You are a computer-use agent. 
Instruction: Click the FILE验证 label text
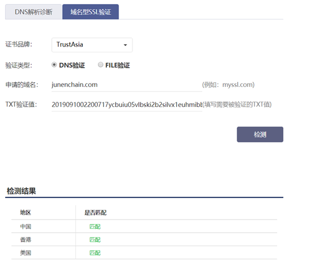(117, 65)
